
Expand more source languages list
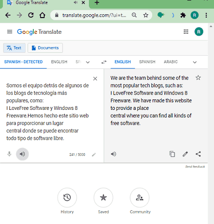click(88, 62)
